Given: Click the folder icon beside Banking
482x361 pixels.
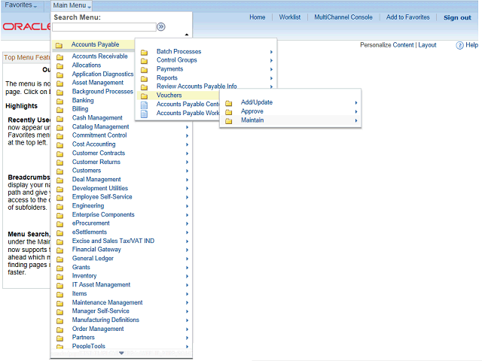Looking at the screenshot, I should click(x=60, y=101).
